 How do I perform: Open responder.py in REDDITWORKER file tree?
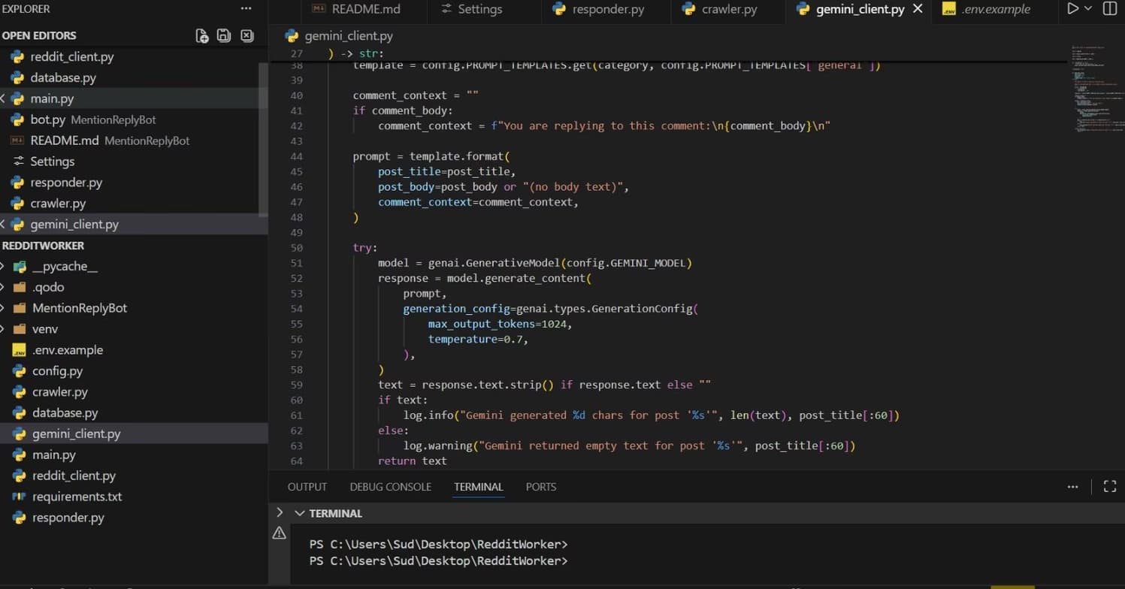coord(68,518)
